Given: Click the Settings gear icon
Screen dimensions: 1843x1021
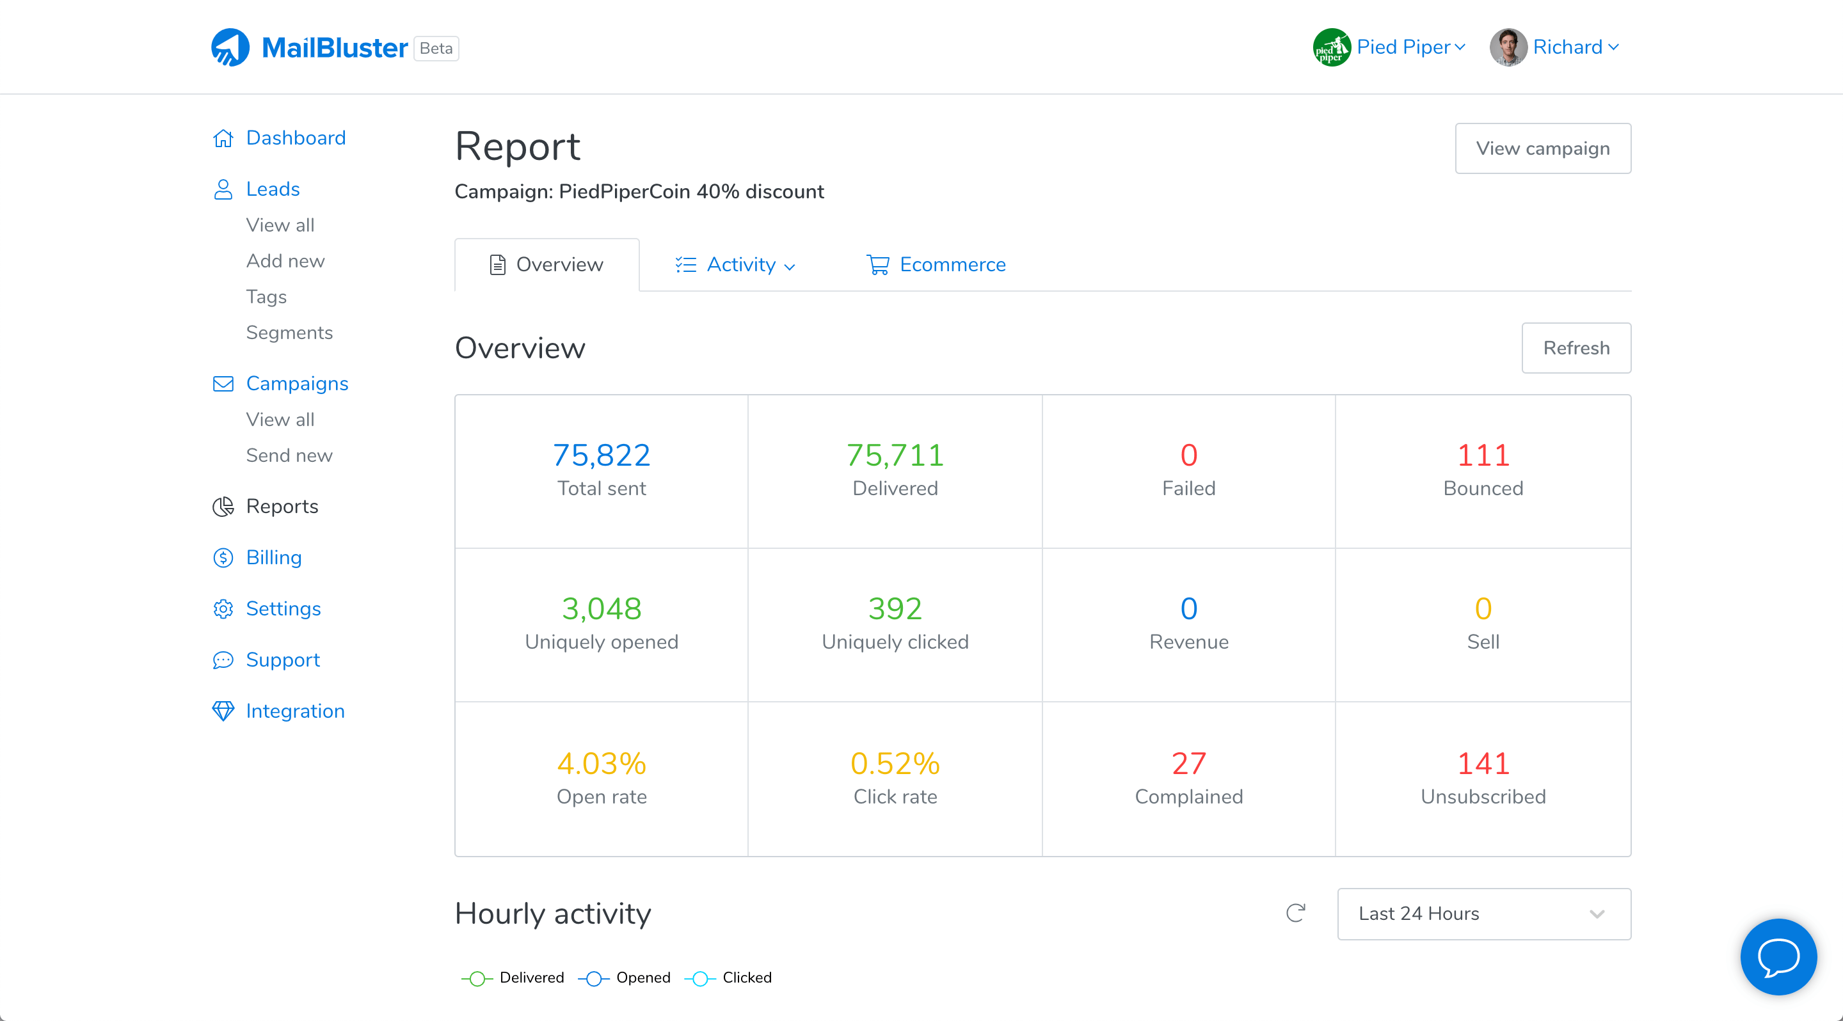Looking at the screenshot, I should point(223,609).
